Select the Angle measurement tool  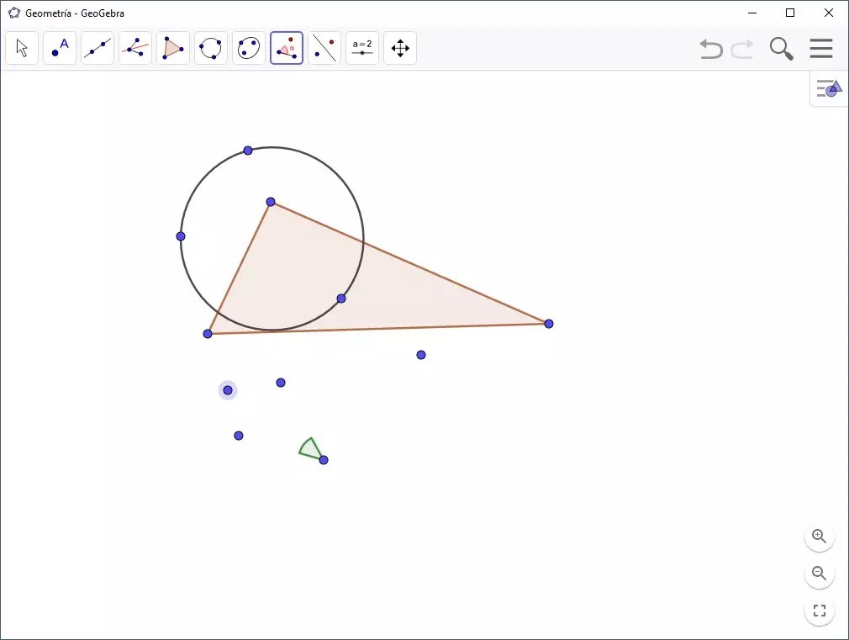click(x=287, y=48)
